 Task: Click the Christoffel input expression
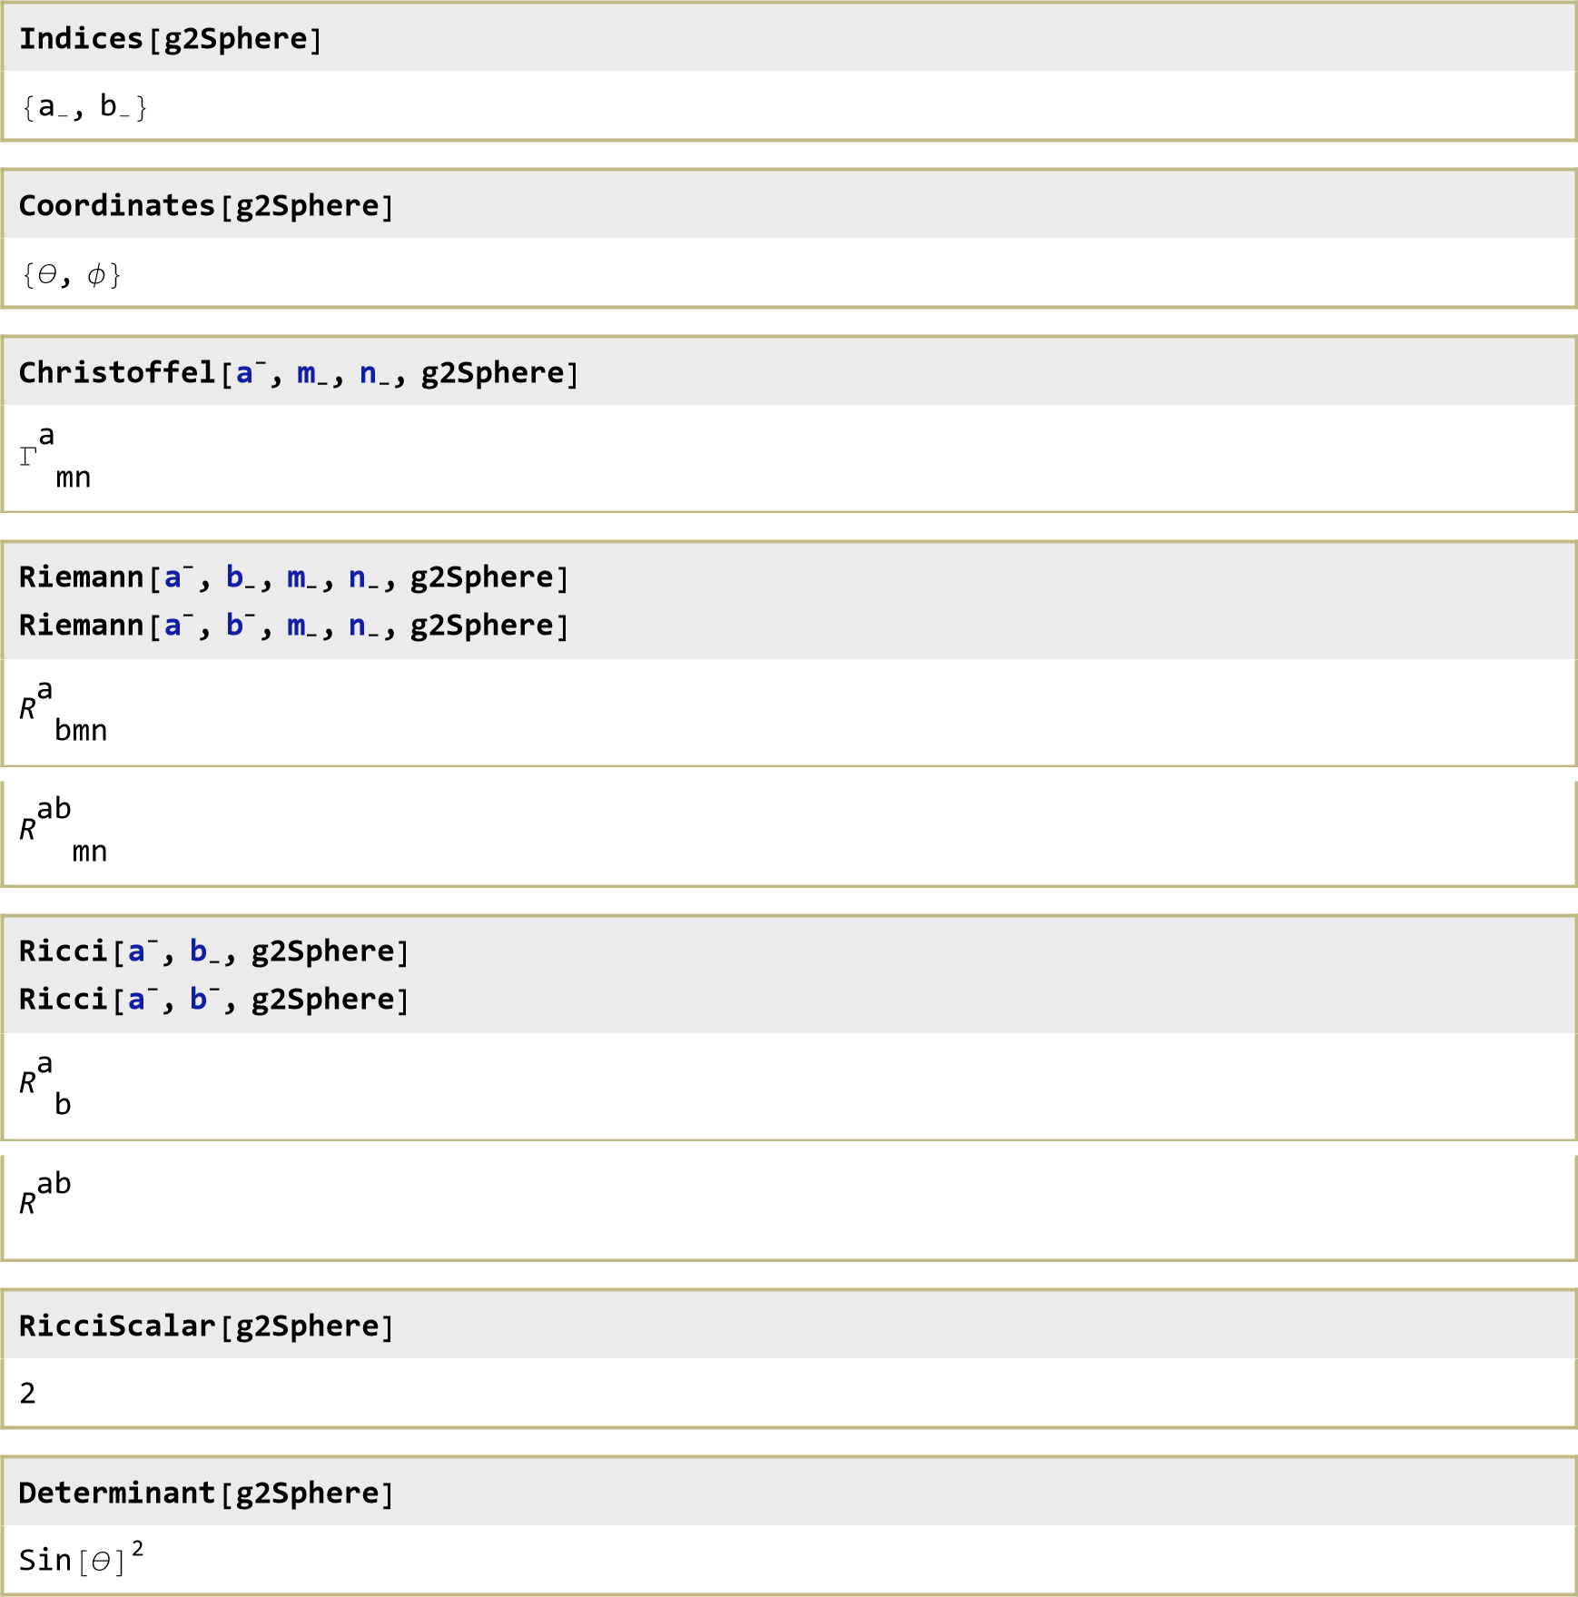(x=298, y=373)
